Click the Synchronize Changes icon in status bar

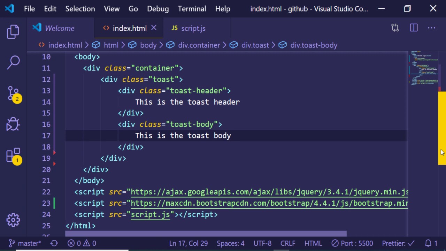(x=54, y=243)
